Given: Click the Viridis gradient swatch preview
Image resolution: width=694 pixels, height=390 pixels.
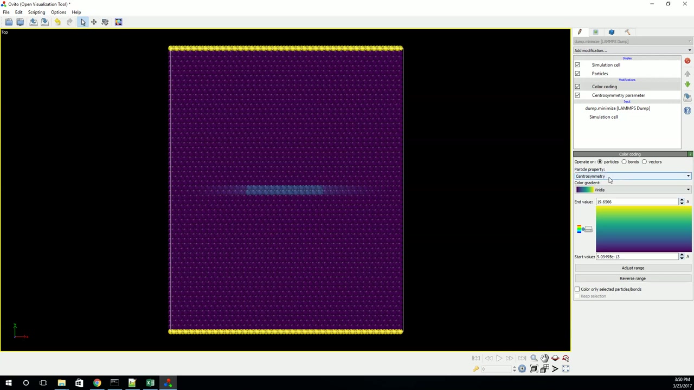Looking at the screenshot, I should coord(584,190).
